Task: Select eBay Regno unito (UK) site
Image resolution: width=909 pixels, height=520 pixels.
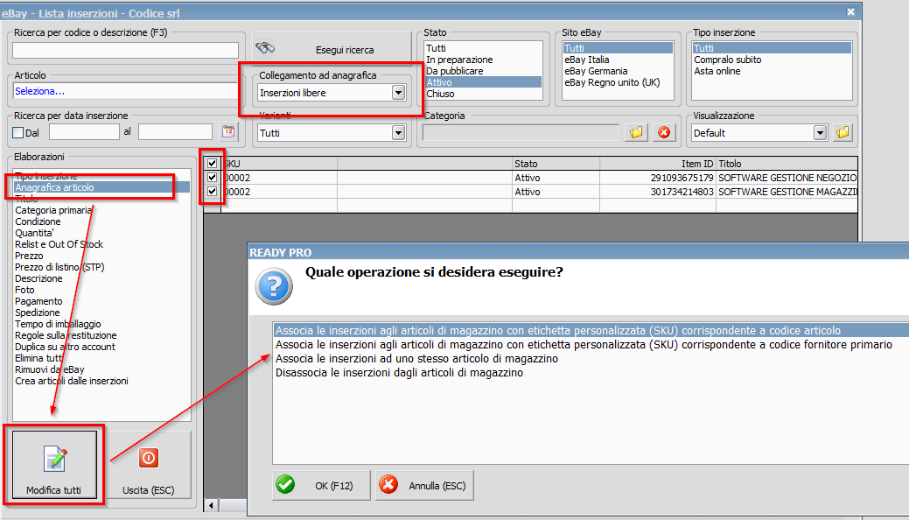Action: [x=618, y=82]
